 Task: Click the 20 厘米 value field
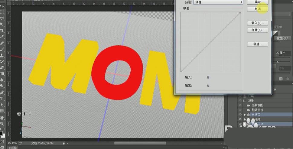[x=283, y=53]
